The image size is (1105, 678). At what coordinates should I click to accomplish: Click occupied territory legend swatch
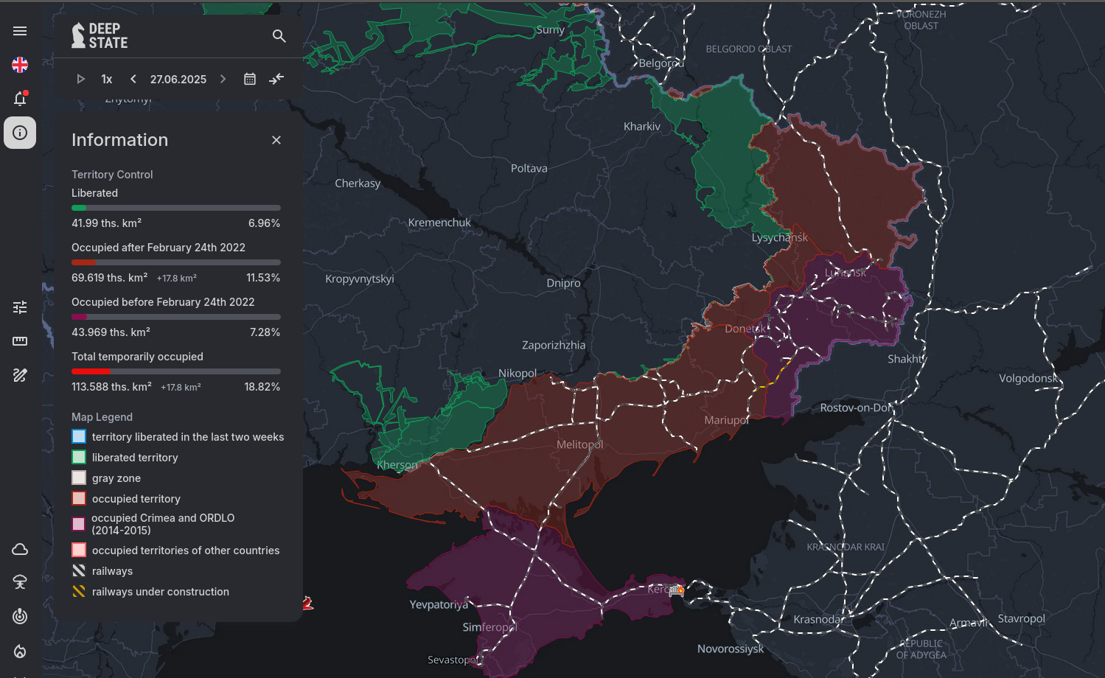click(79, 498)
